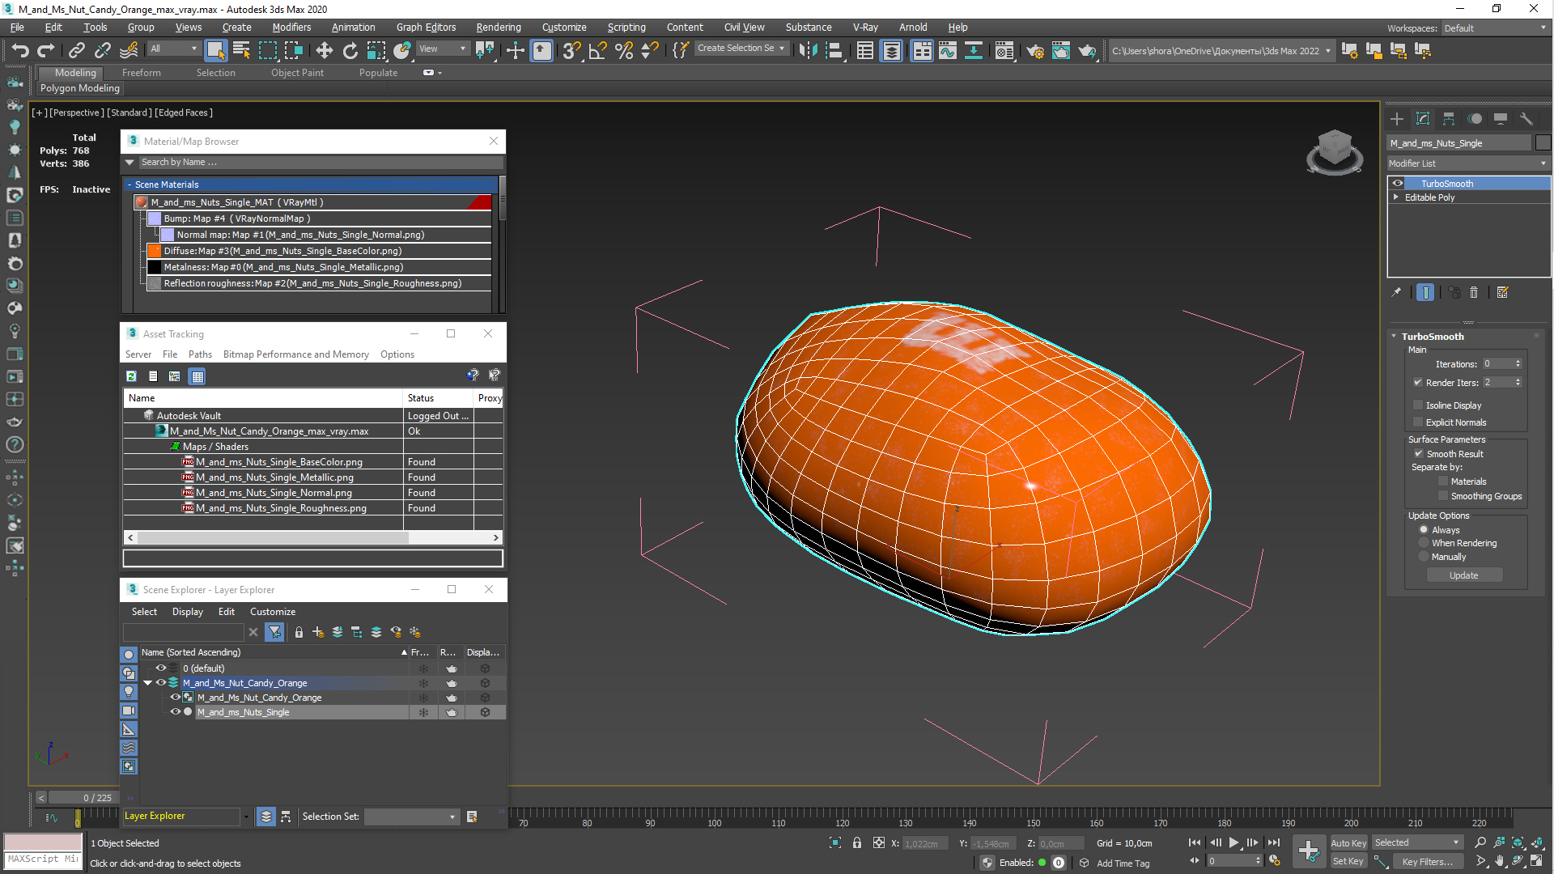
Task: Switch to the Freeform ribbon tab
Action: 141,73
